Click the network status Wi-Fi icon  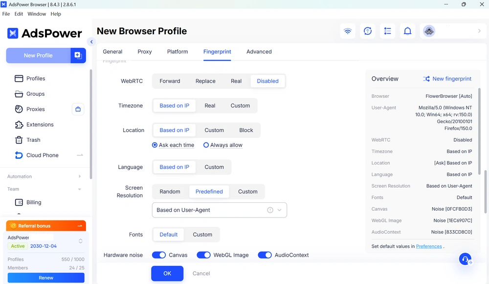coord(347,31)
